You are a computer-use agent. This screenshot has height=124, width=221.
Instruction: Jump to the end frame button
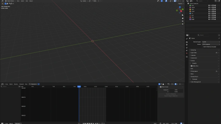(x=93, y=123)
